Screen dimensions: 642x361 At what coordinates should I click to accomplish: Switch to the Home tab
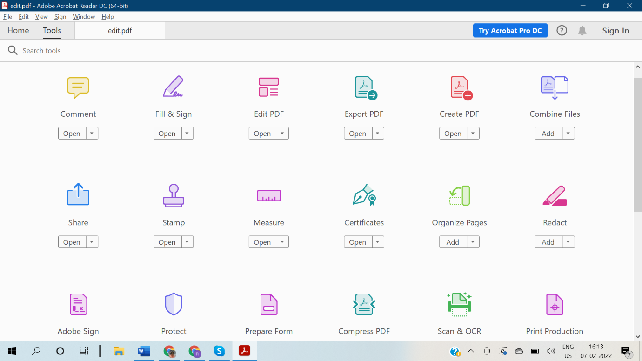point(18,30)
